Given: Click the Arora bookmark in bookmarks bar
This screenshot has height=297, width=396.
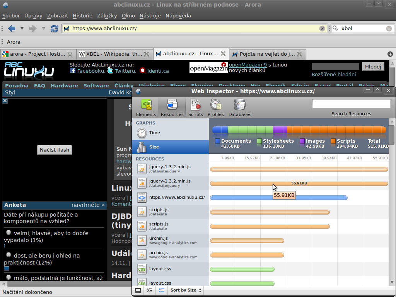Looking at the screenshot, I should pos(14,42).
